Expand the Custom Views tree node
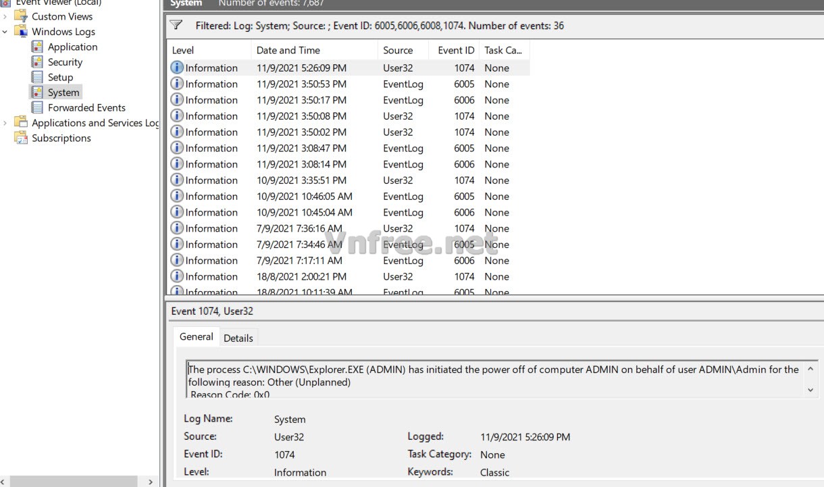The width and height of the screenshot is (824, 487). (x=5, y=16)
